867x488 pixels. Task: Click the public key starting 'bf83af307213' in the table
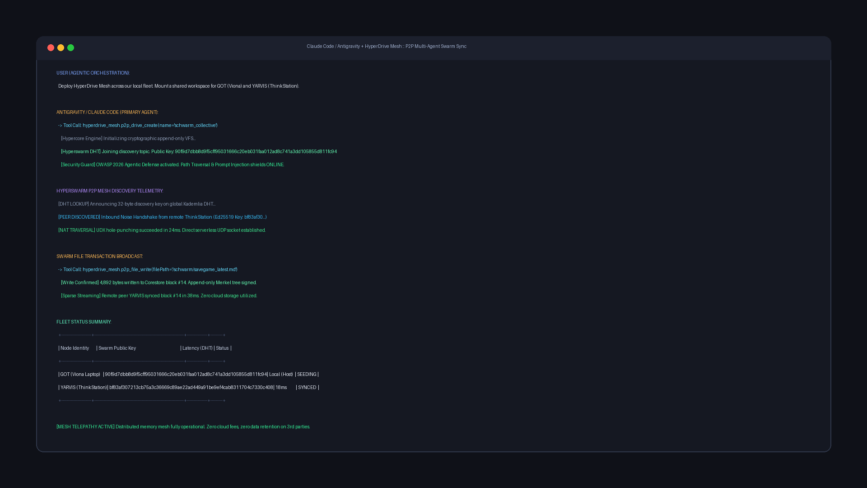(191, 388)
